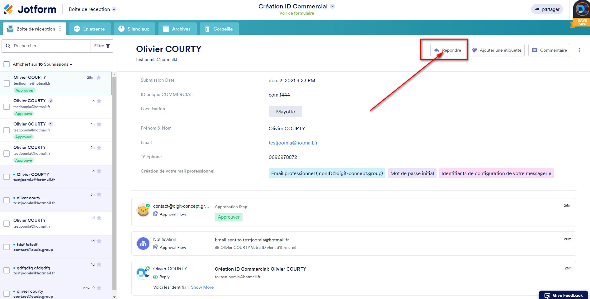Open Ajouter une étiquette tag button

[x=496, y=50]
